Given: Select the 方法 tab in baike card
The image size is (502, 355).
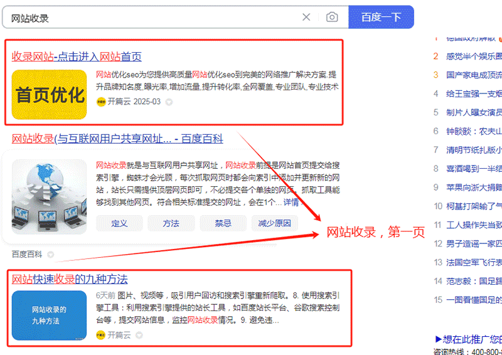Looking at the screenshot, I should 171,223.
